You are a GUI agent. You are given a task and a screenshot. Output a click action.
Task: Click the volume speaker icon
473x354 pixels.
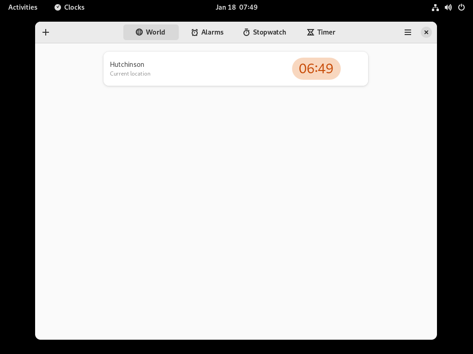[x=448, y=7]
